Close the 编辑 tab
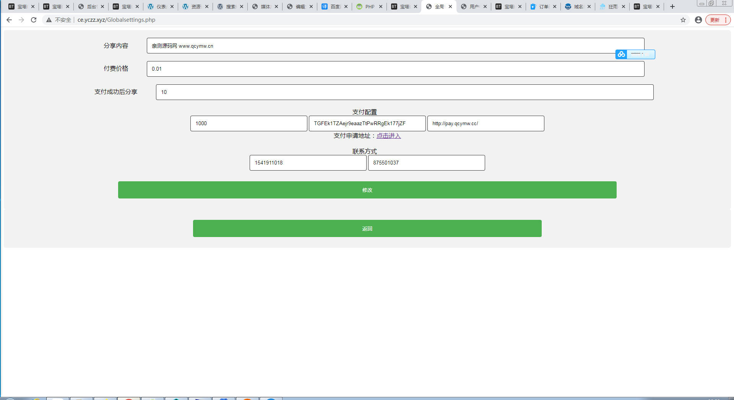 [x=311, y=6]
